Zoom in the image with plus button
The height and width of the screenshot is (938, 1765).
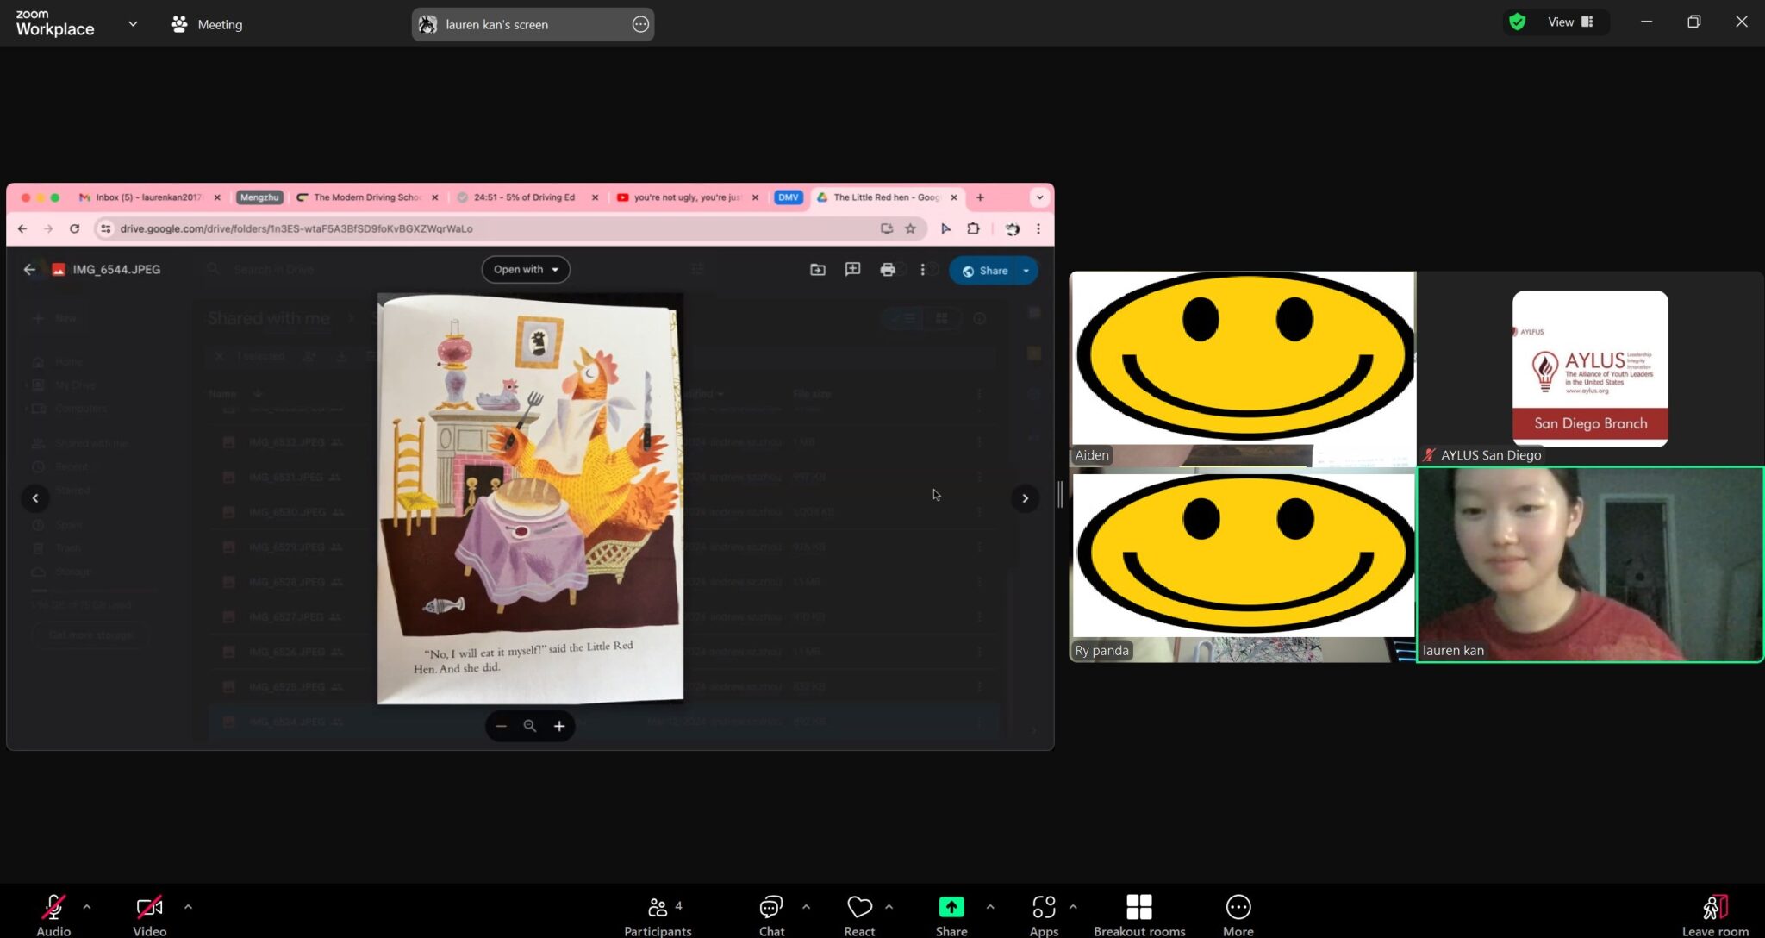[x=559, y=726]
